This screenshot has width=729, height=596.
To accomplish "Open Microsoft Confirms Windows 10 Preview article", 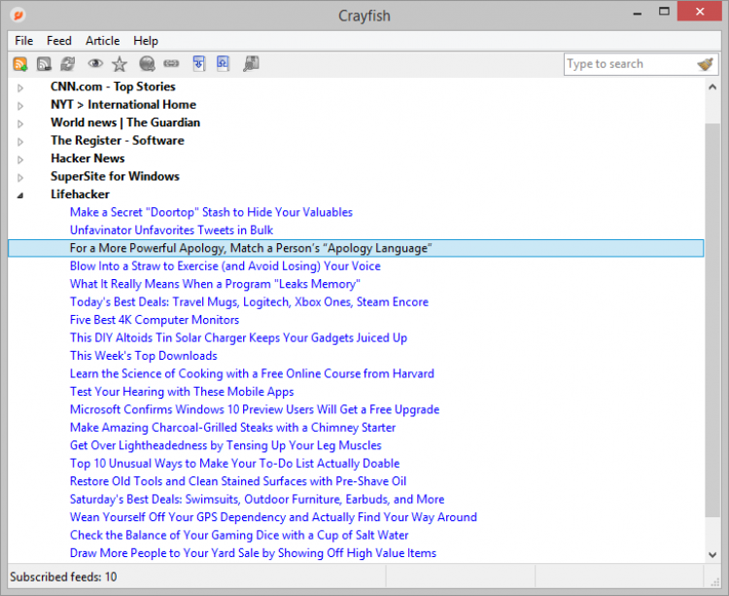I will [255, 409].
